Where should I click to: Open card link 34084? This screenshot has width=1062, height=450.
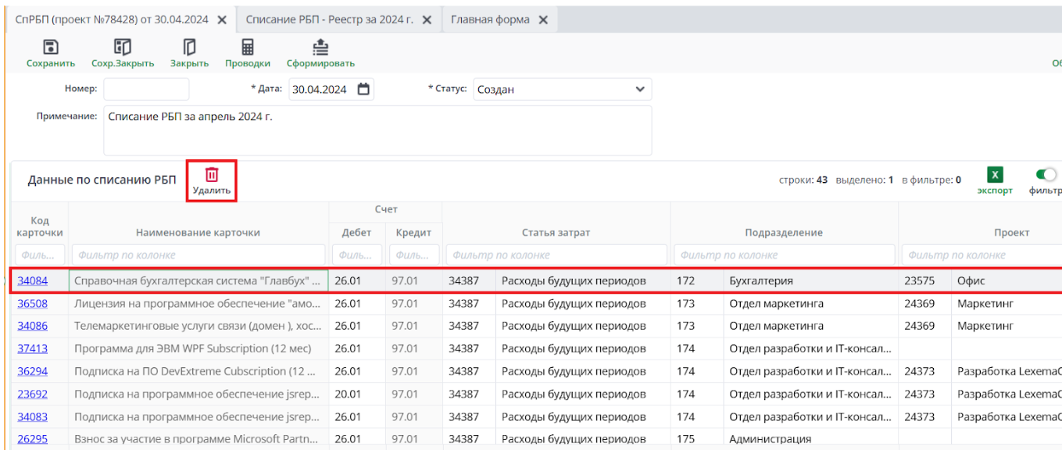coord(33,280)
